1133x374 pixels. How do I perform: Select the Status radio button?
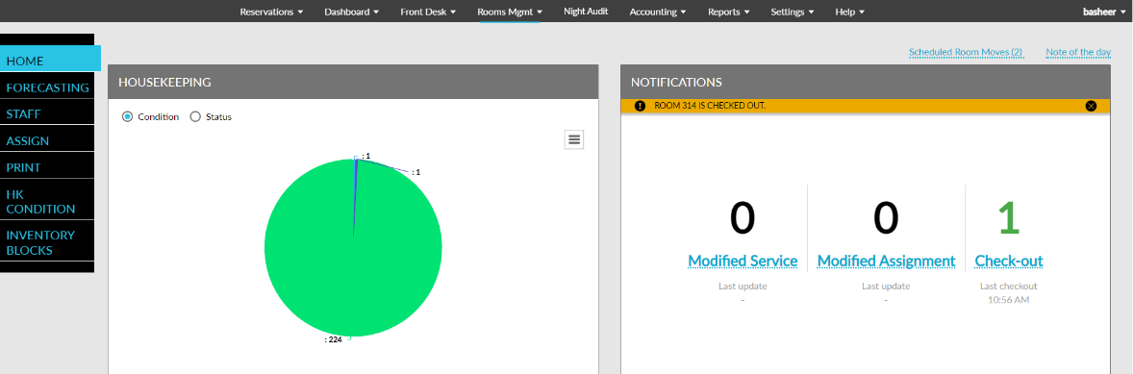pos(195,117)
